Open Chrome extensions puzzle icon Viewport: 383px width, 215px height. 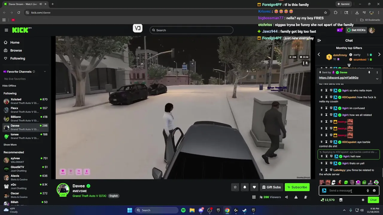(x=335, y=13)
